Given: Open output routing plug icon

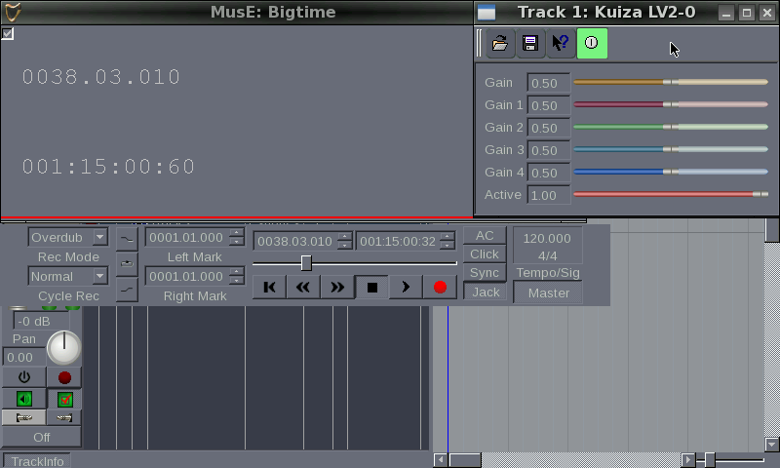Looking at the screenshot, I should pos(64,417).
